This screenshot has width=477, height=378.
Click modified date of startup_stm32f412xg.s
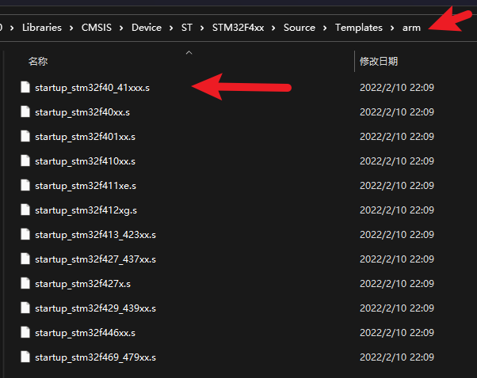[397, 210]
